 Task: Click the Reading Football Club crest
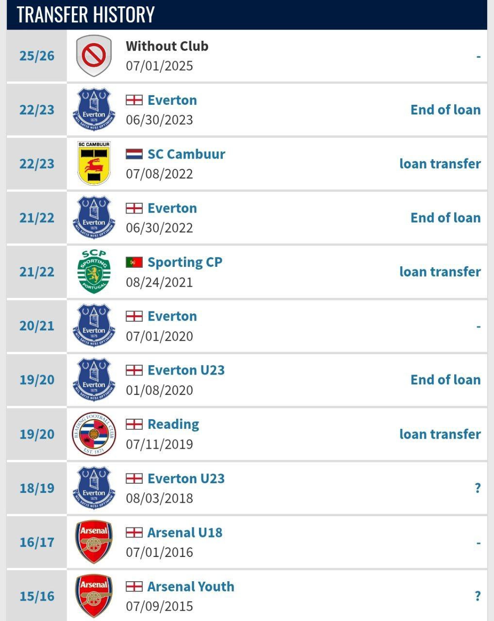pos(94,434)
